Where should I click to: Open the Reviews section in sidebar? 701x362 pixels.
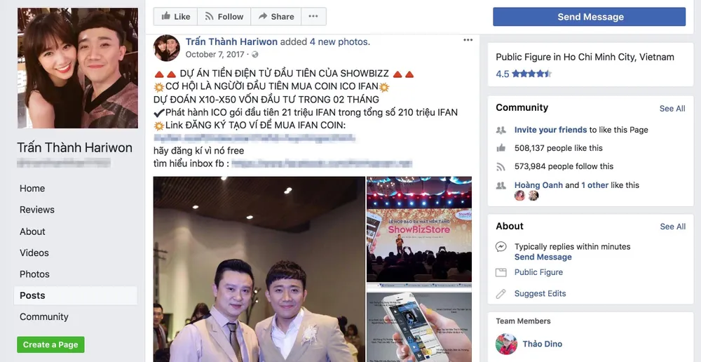click(37, 210)
